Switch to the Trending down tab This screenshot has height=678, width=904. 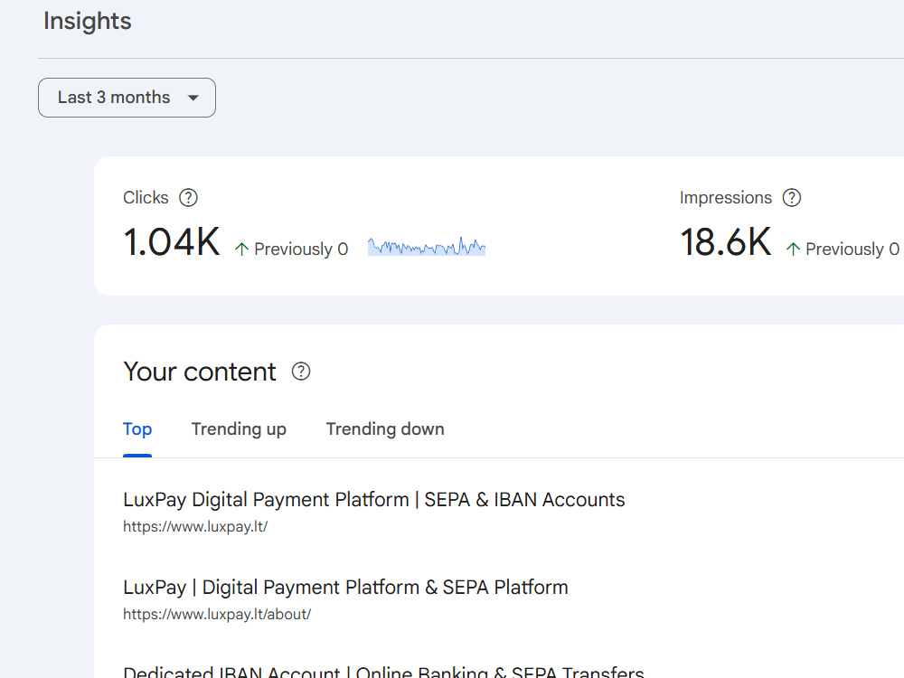click(x=385, y=429)
